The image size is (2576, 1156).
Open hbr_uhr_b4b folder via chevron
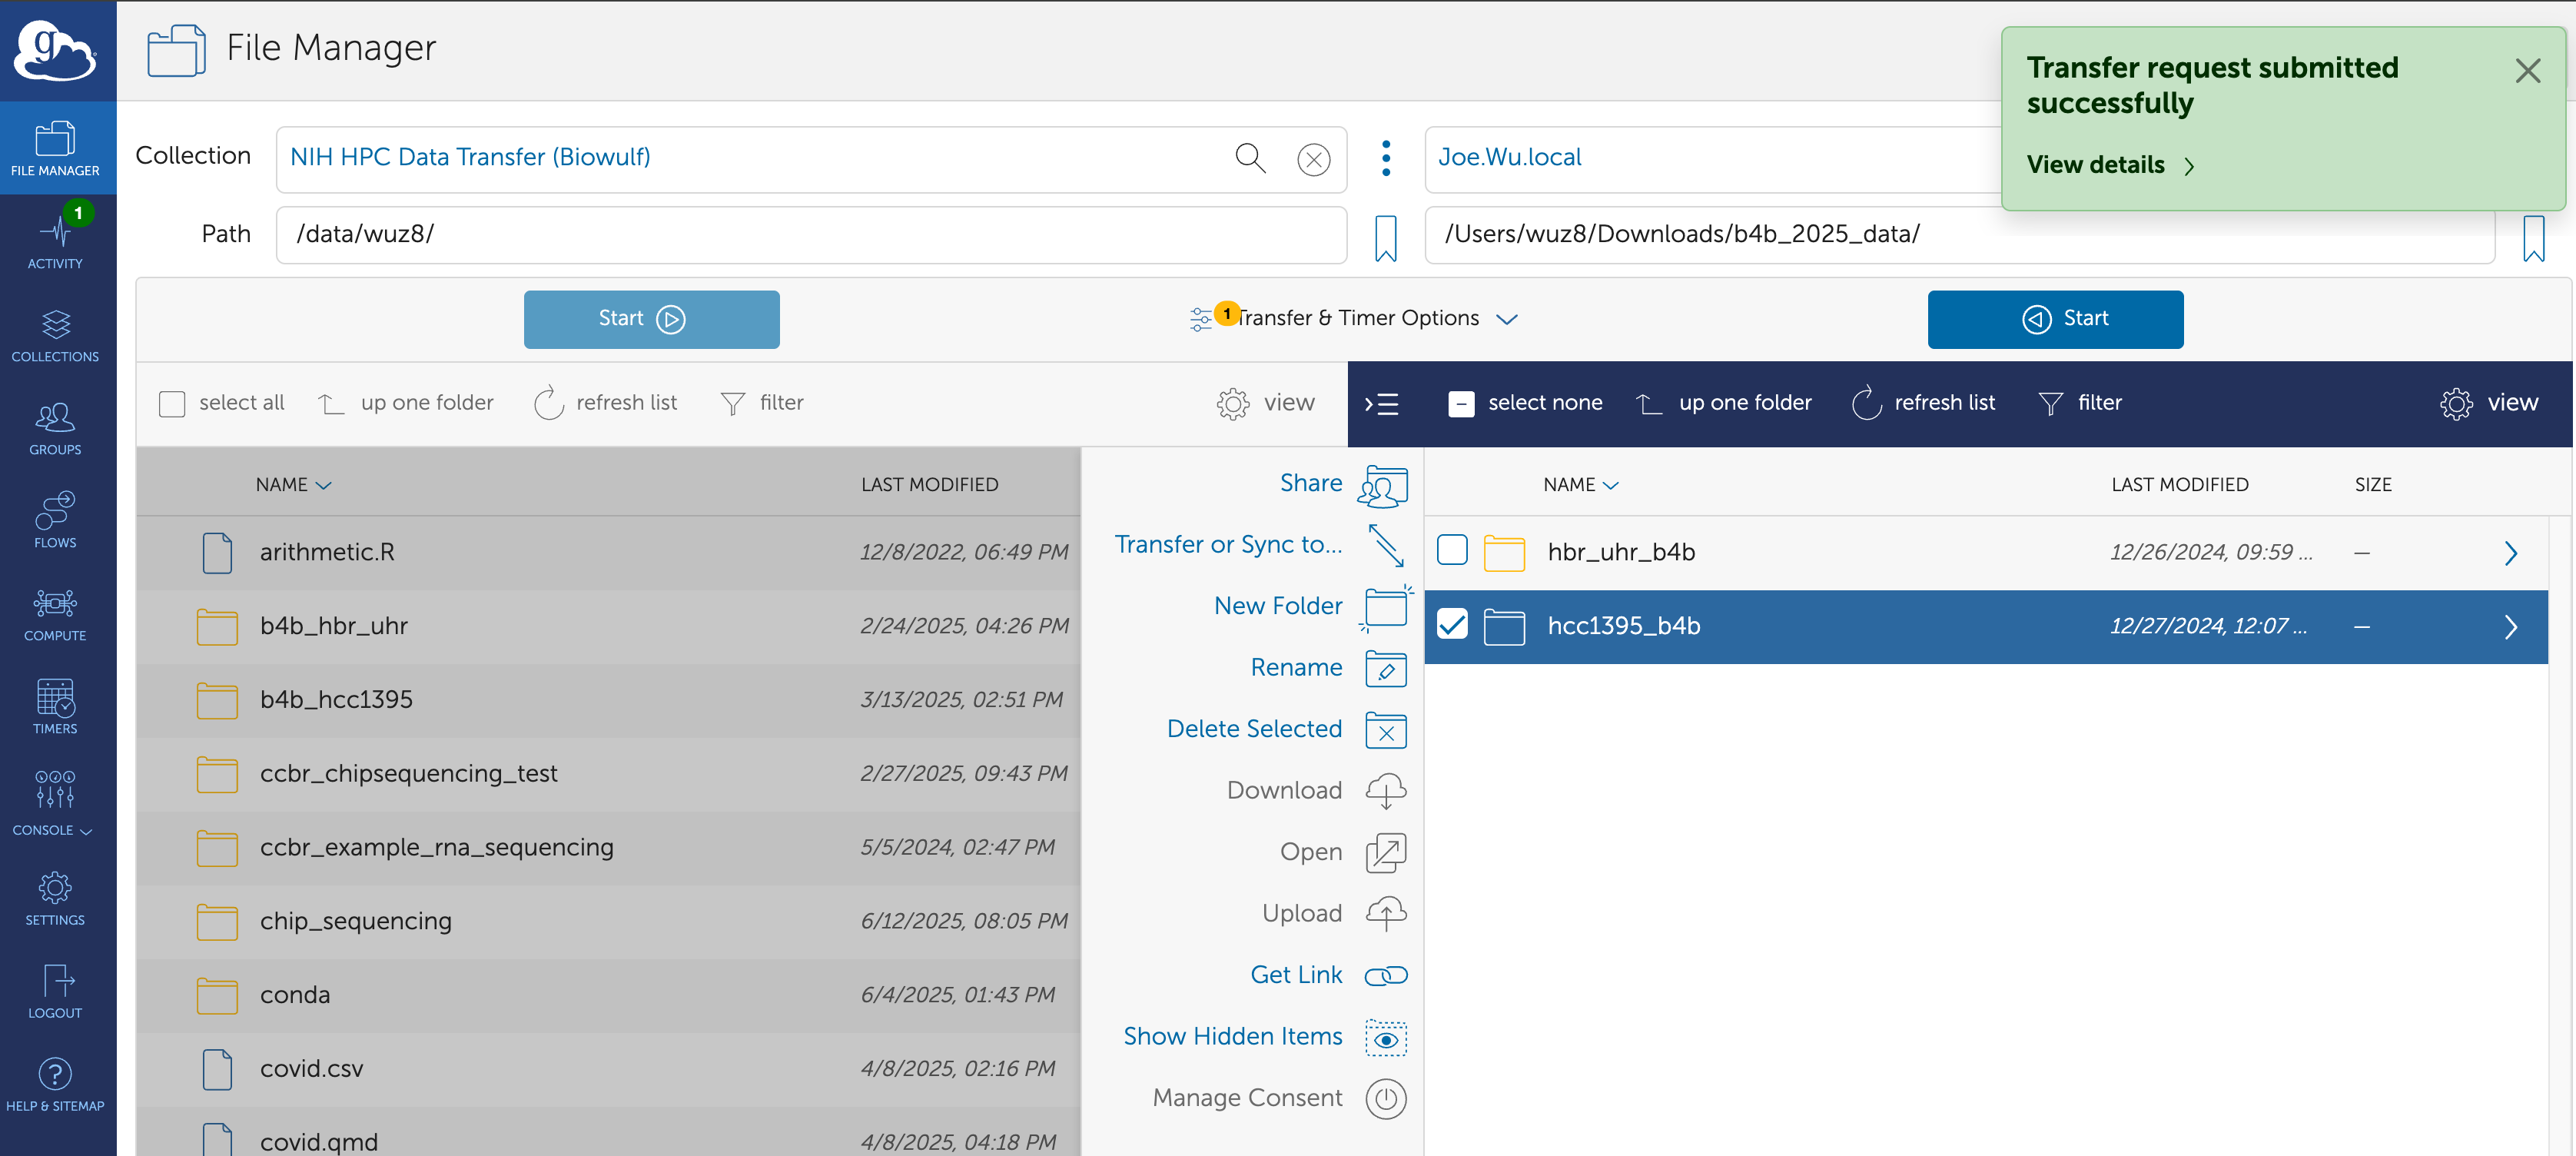[x=2509, y=553]
